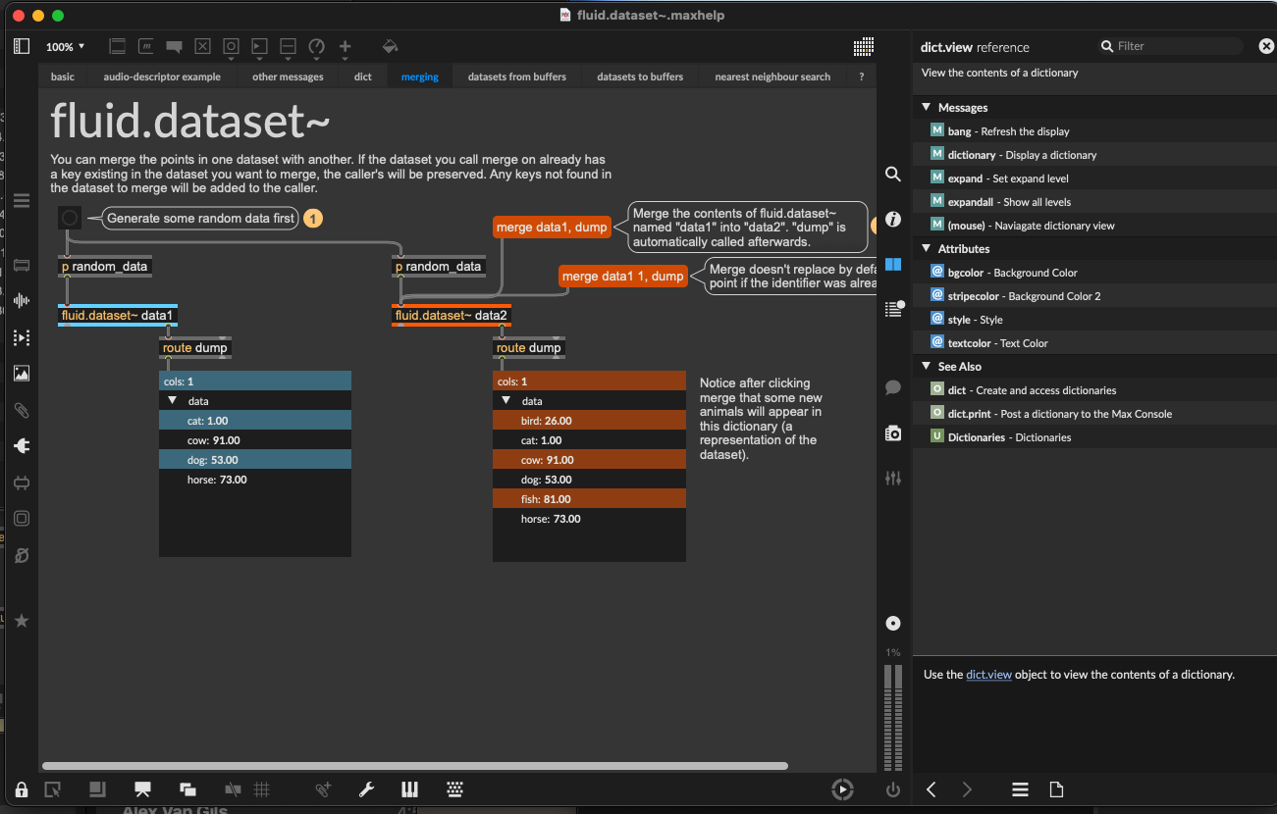Switch to the other messages tab
This screenshot has height=814, width=1277.
coord(288,76)
